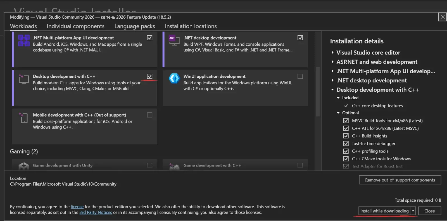
Task: Expand .NET desktop development details
Action: (x=332, y=80)
